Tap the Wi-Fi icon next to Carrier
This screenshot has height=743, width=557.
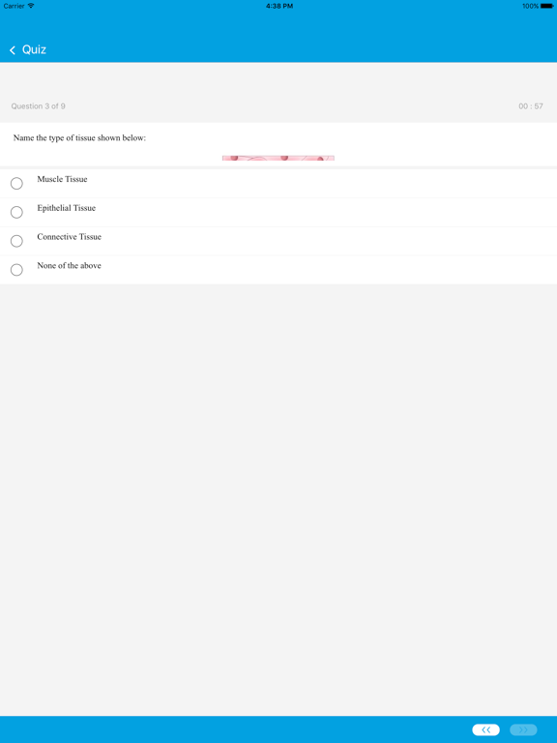tap(31, 6)
